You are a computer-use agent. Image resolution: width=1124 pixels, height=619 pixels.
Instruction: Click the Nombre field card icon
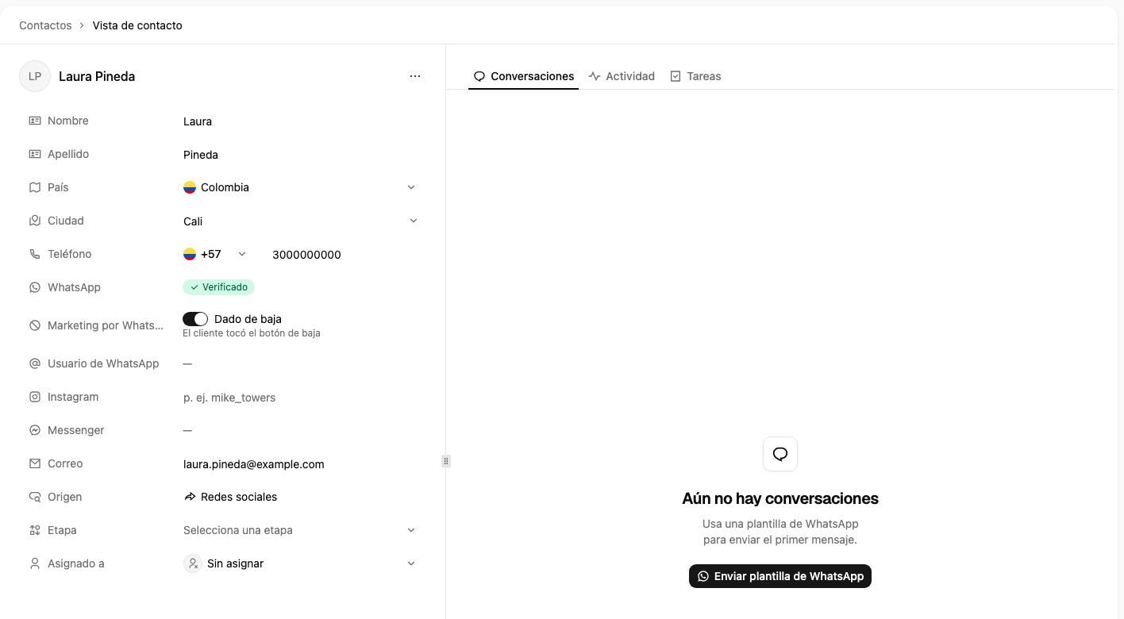(35, 121)
